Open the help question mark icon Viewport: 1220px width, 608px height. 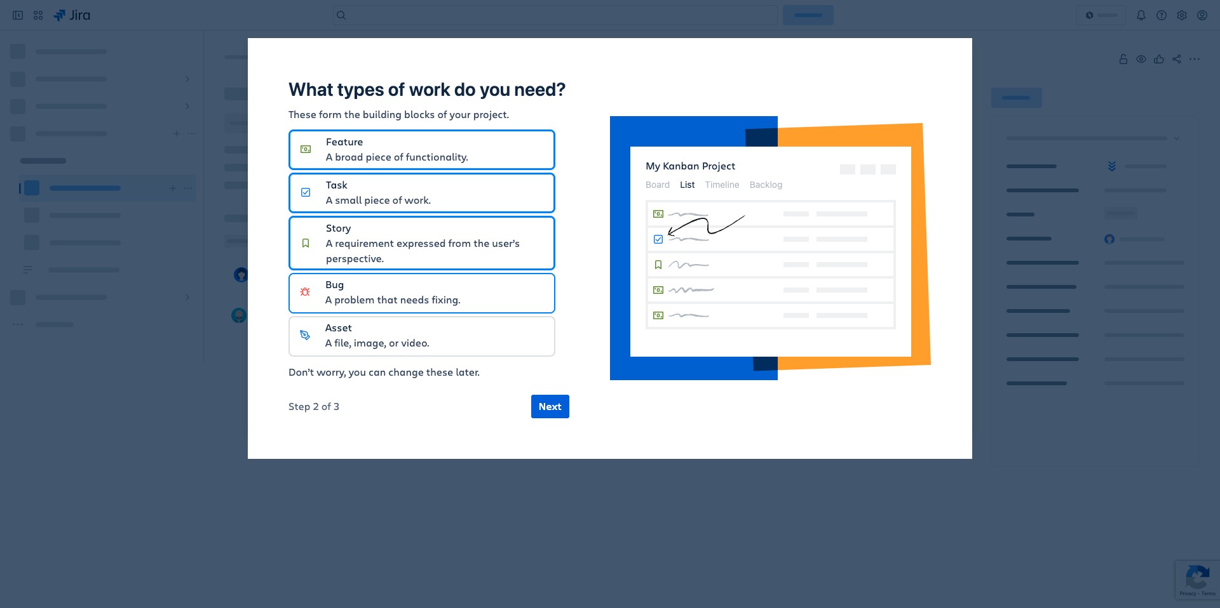coord(1162,15)
